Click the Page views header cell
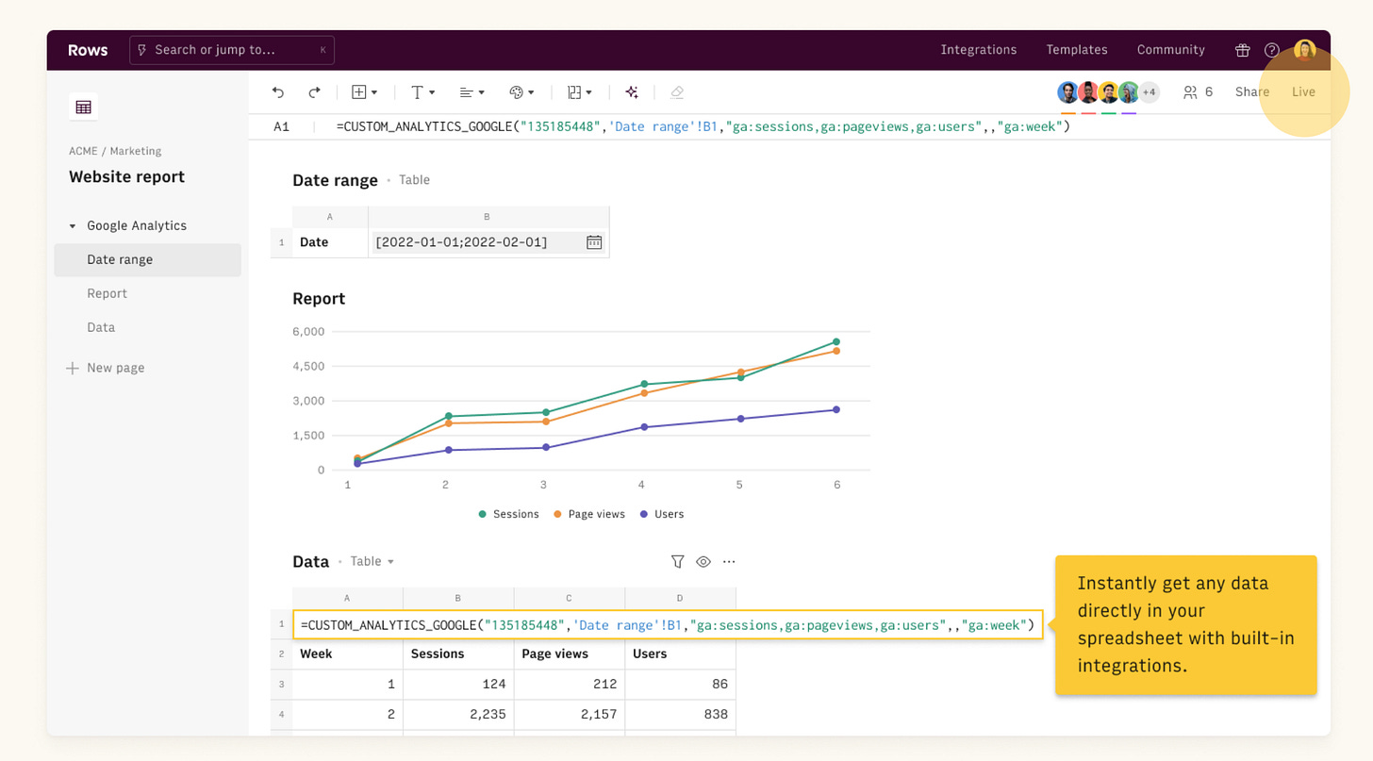This screenshot has height=761, width=1373. click(570, 653)
